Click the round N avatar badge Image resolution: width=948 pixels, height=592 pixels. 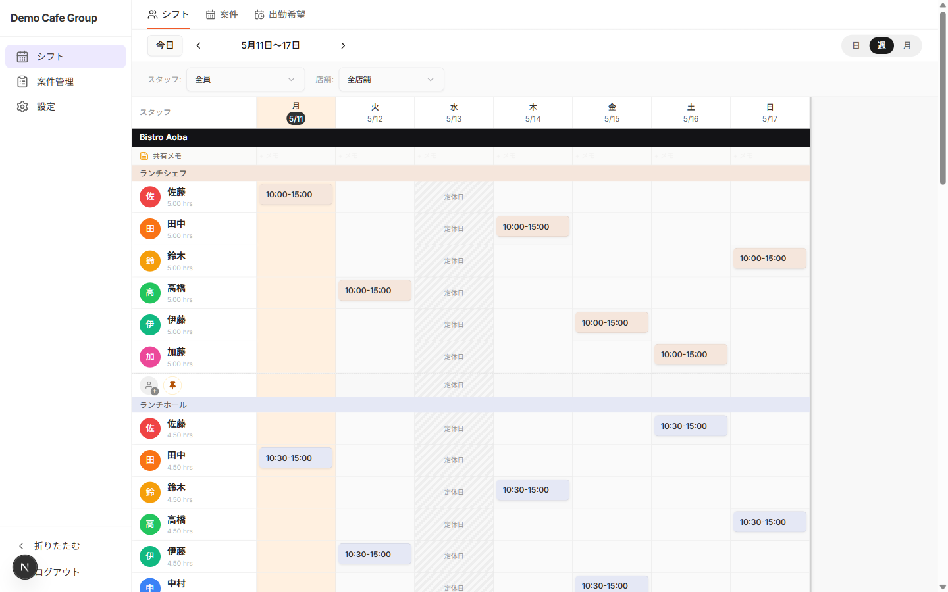click(x=25, y=567)
